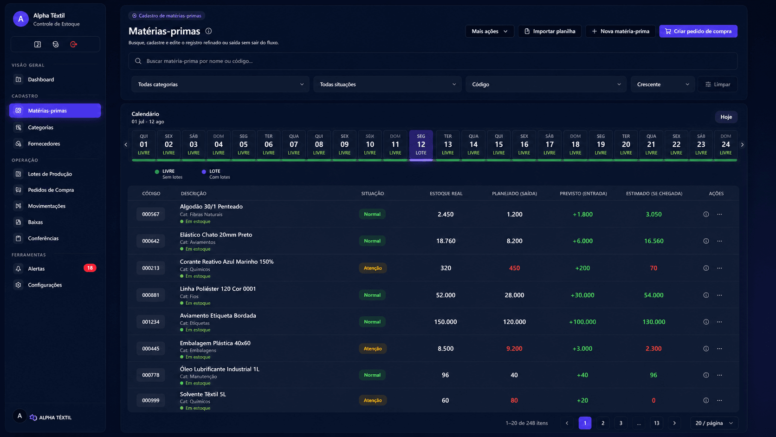
Task: Open the Código sort-field dropdown
Action: point(546,85)
